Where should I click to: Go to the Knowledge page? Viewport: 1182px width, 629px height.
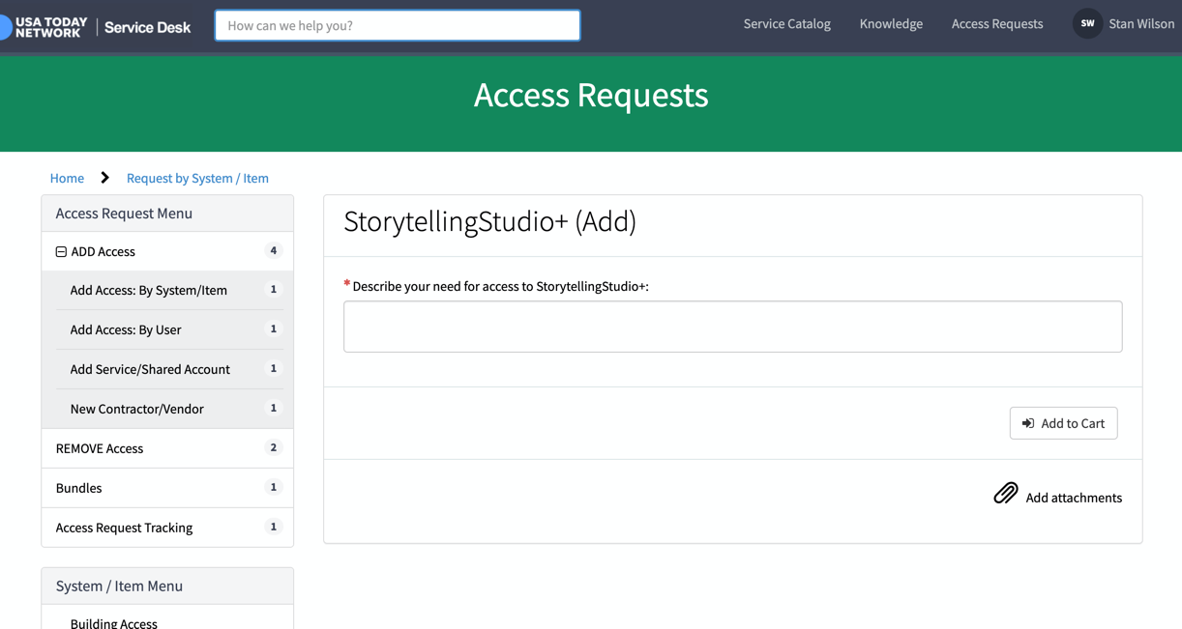(x=891, y=24)
